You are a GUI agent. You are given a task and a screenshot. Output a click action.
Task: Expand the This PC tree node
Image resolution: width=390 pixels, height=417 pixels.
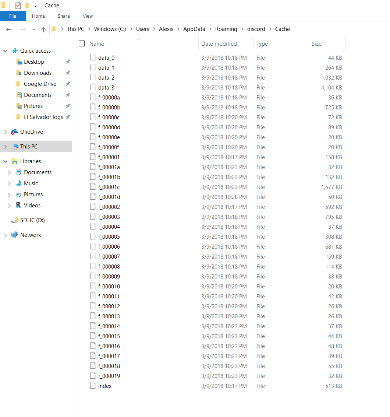click(6, 147)
